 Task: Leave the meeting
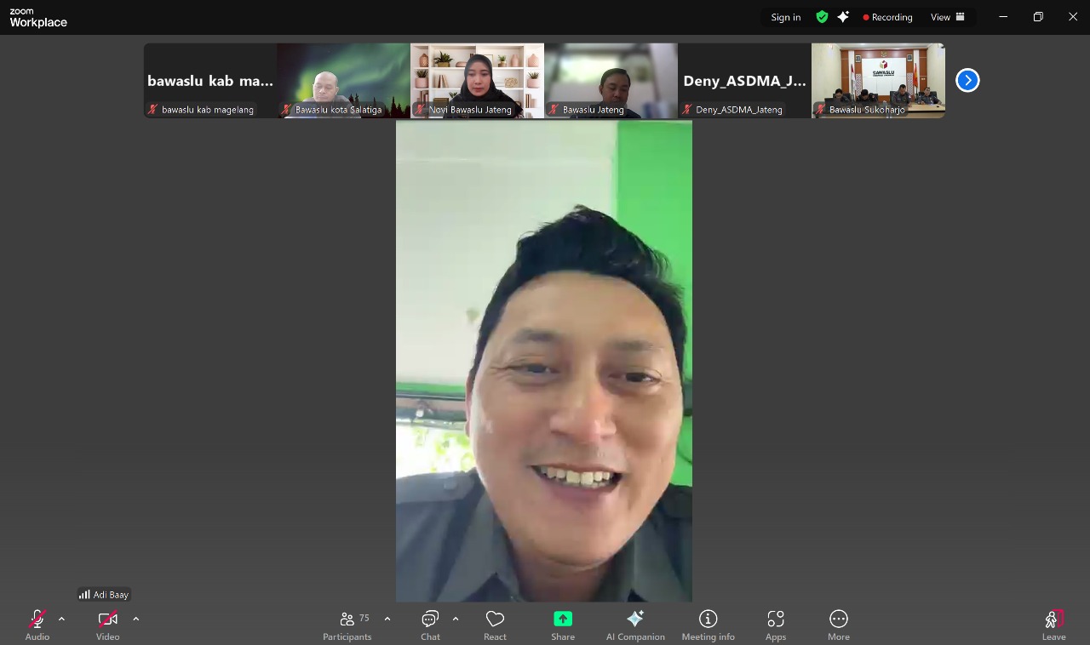click(1053, 624)
